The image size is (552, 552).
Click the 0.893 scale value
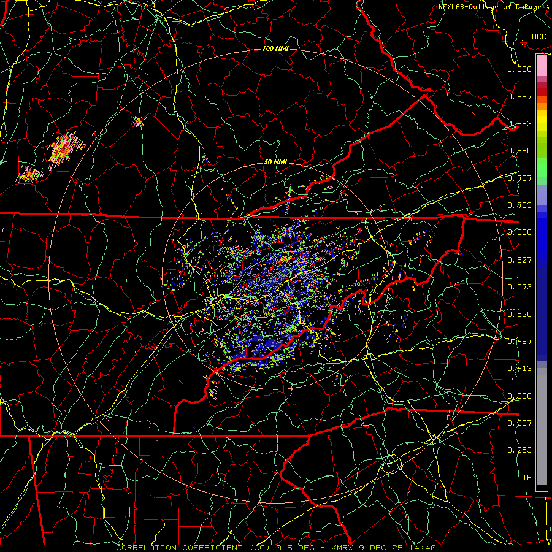click(519, 124)
